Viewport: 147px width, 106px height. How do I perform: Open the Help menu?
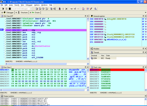pyautogui.click(x=51, y=5)
